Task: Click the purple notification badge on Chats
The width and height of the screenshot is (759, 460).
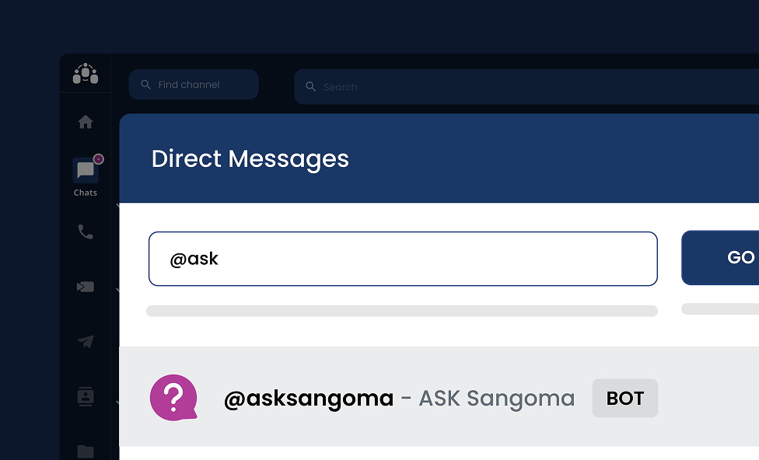Action: pyautogui.click(x=99, y=159)
